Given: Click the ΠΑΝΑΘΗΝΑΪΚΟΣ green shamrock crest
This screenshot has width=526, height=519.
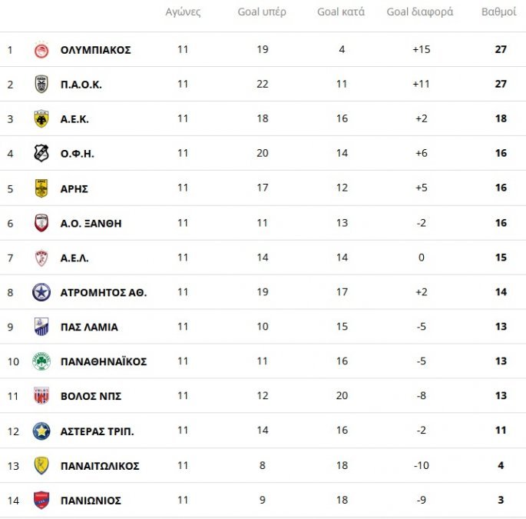Looking at the screenshot, I should click(41, 361).
